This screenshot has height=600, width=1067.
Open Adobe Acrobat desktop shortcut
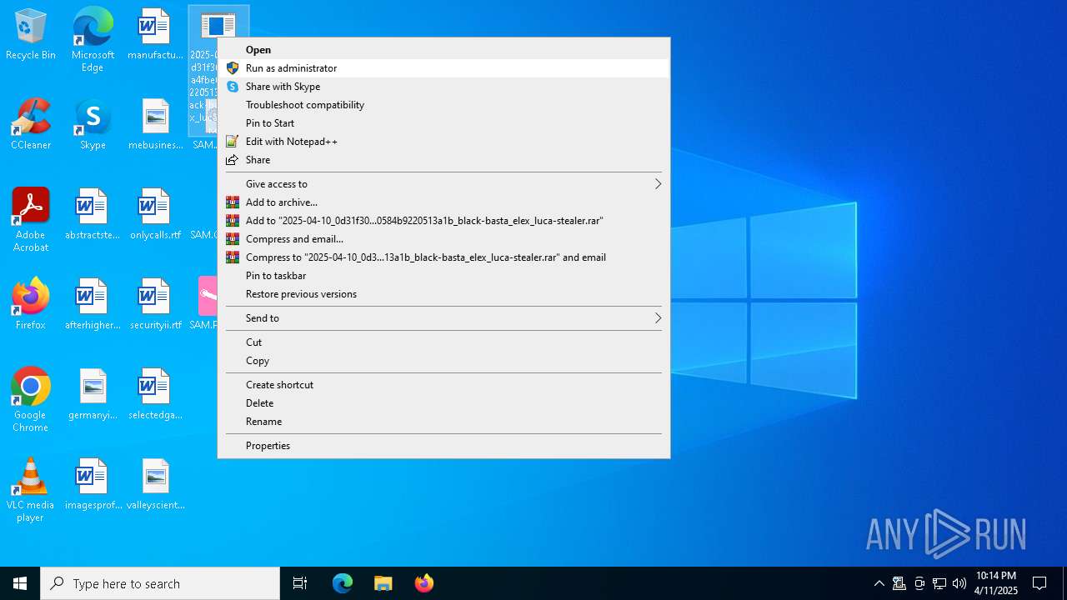pos(31,220)
